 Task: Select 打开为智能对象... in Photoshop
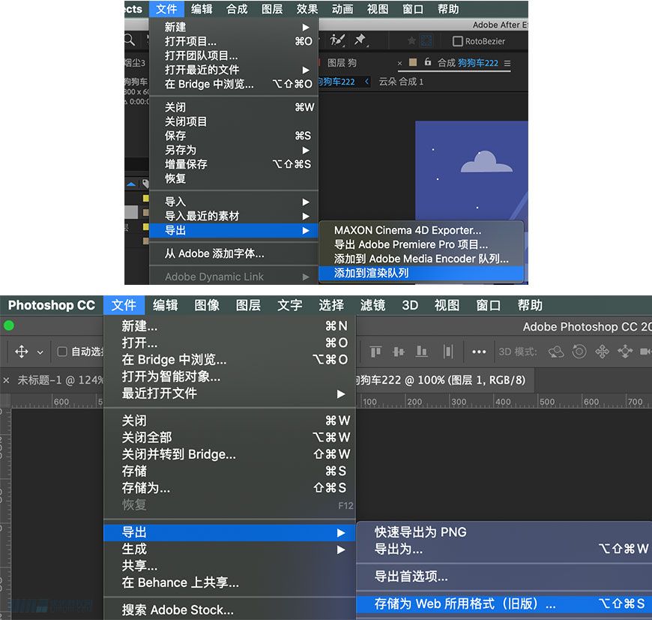[229, 377]
